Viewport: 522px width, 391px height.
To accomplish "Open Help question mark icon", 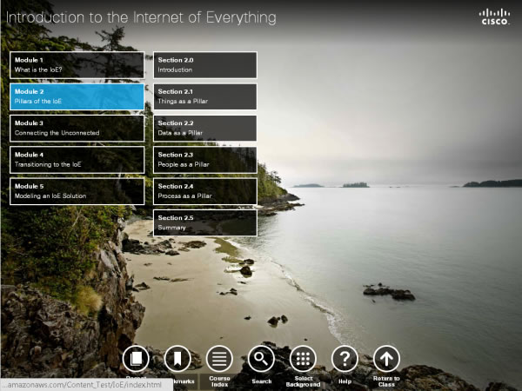I will pos(345,359).
